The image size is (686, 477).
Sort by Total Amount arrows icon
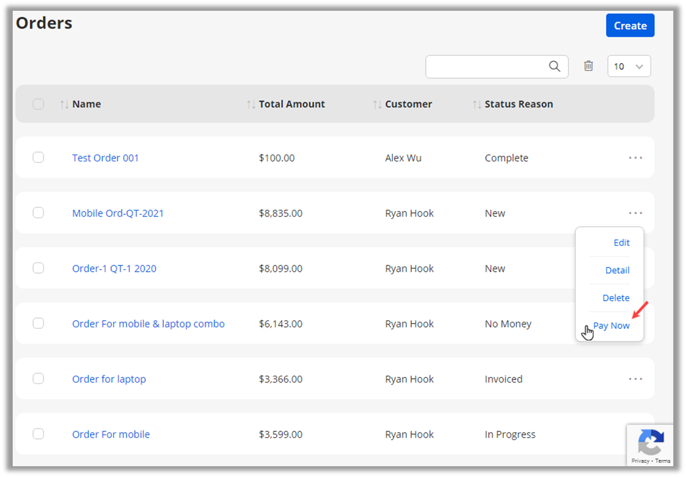[x=251, y=105]
